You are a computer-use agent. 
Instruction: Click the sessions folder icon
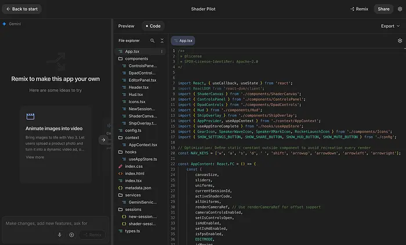click(x=121, y=209)
